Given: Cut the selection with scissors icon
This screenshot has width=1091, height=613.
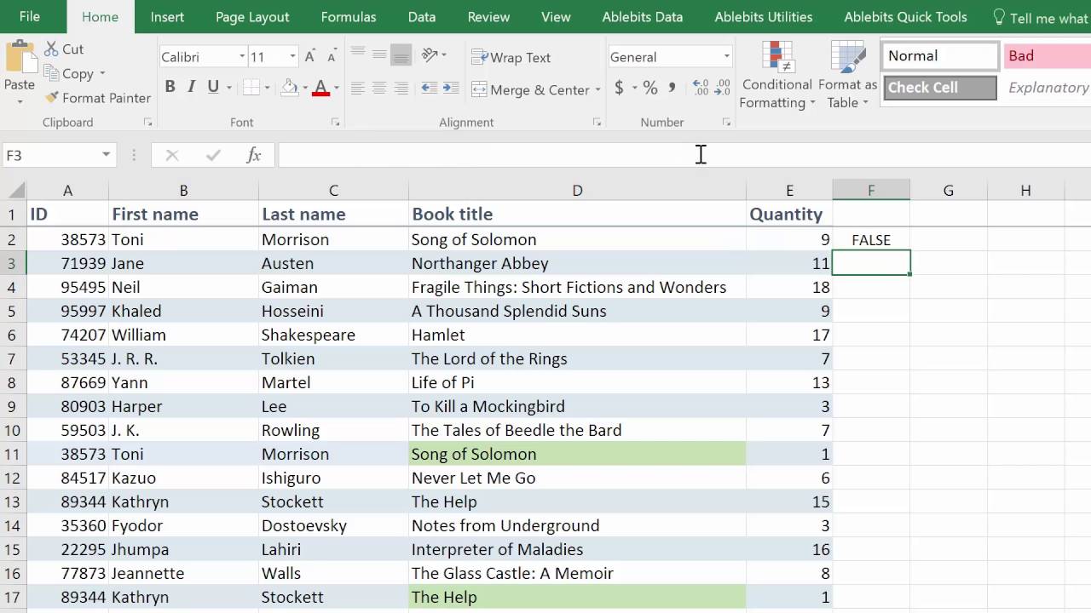Looking at the screenshot, I should (53, 49).
